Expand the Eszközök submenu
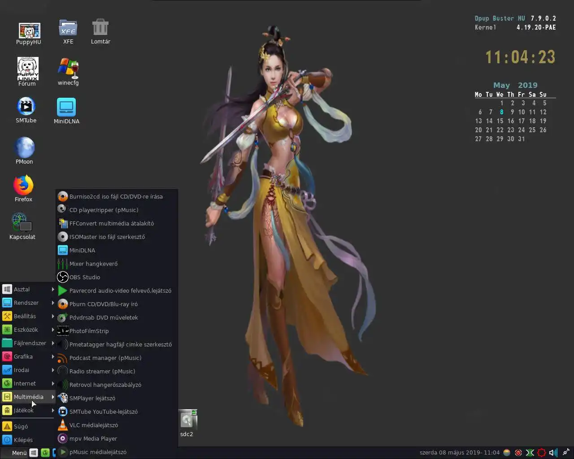This screenshot has height=459, width=574. click(x=28, y=330)
